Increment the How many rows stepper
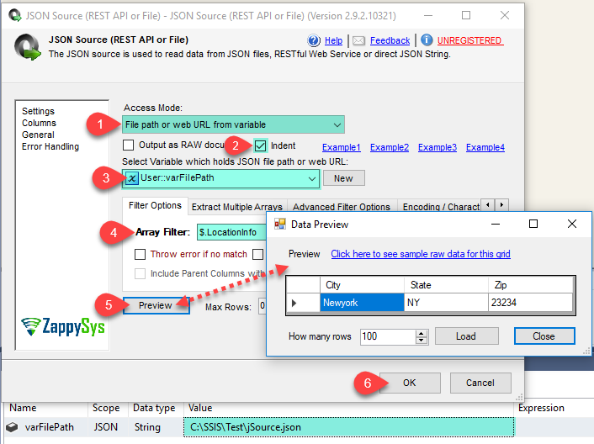The height and width of the screenshot is (444, 594). tap(422, 333)
